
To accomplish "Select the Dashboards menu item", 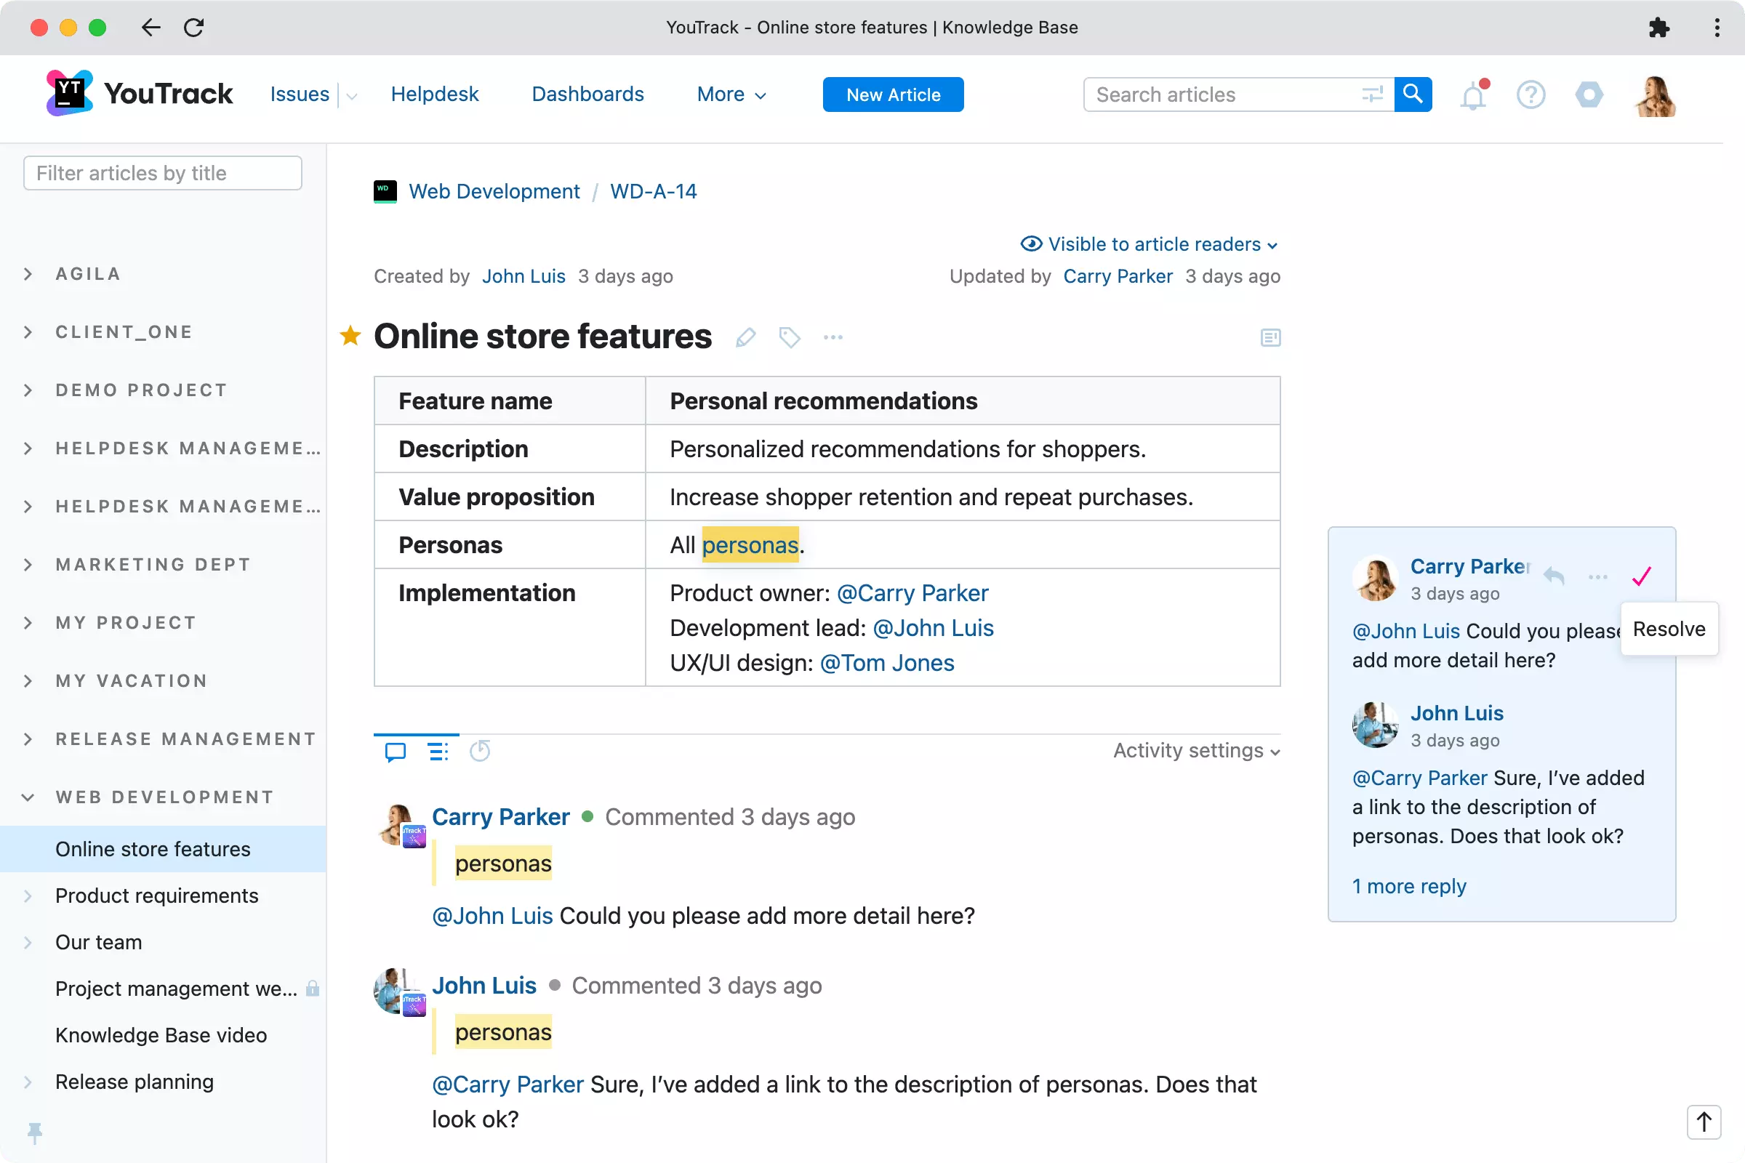I will (x=588, y=94).
